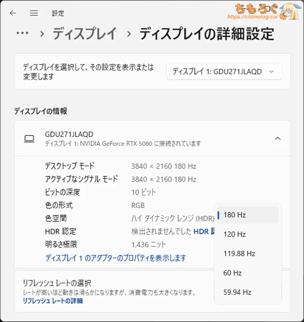Open the hamburger navigation menu
Image resolution: width=304 pixels, height=322 pixels.
click(34, 13)
